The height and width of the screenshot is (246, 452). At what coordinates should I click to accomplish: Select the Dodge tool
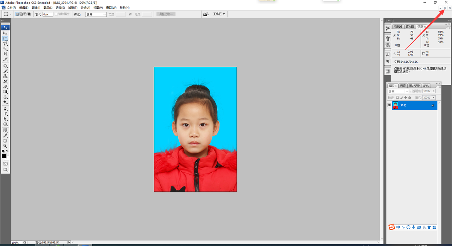pyautogui.click(x=5, y=102)
